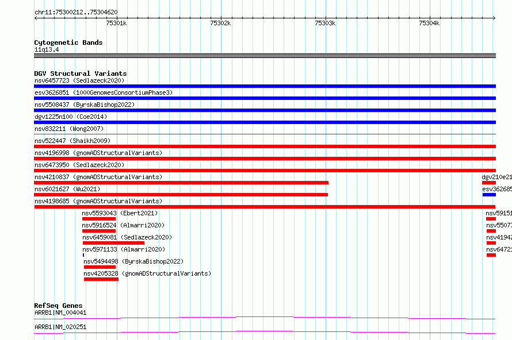Open nsv5971133 (Almarri2020) variant
This screenshot has width=512, height=340.
124,249
